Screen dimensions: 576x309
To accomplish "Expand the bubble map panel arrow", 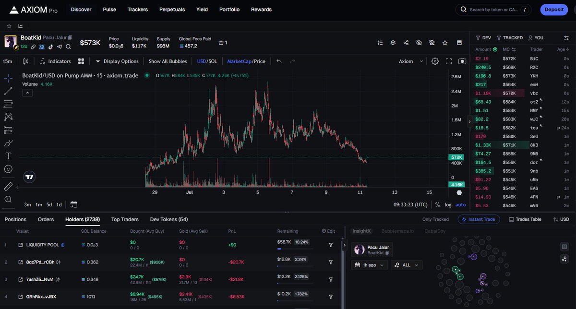I will [x=344, y=245].
